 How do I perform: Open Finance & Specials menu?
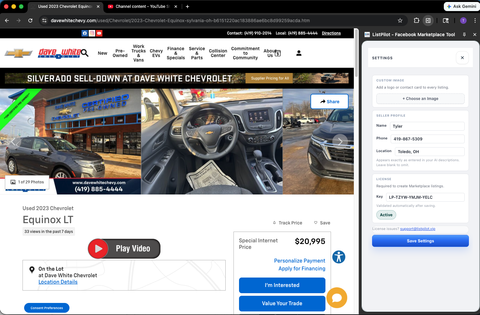point(176,53)
